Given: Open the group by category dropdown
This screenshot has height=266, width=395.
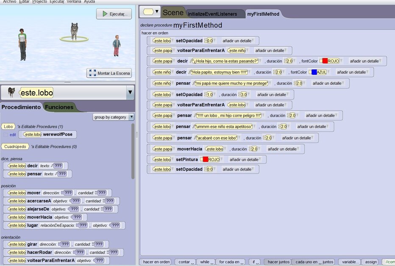Looking at the screenshot, I should [113, 117].
